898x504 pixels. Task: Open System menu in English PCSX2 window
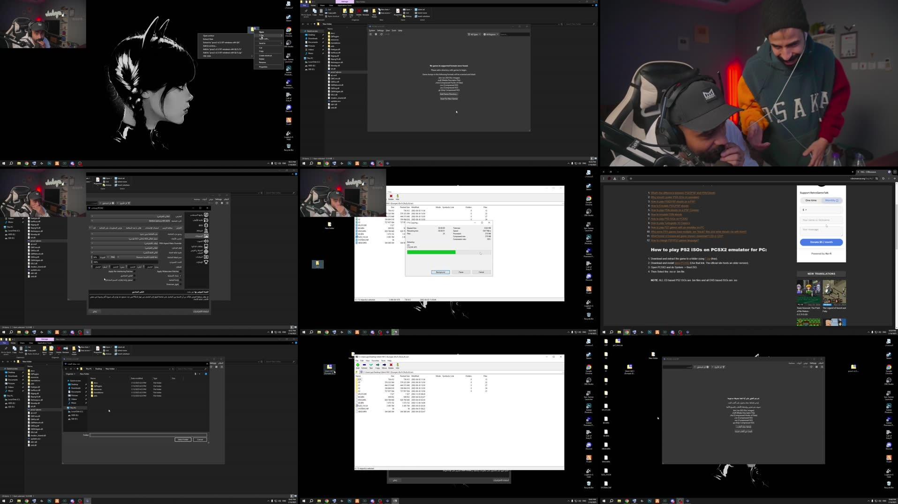pyautogui.click(x=372, y=30)
